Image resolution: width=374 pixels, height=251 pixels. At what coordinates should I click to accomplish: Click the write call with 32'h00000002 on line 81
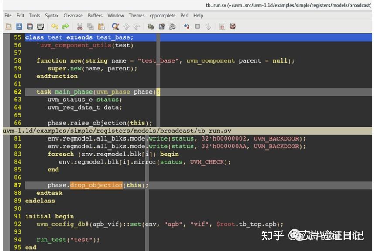pos(176,139)
